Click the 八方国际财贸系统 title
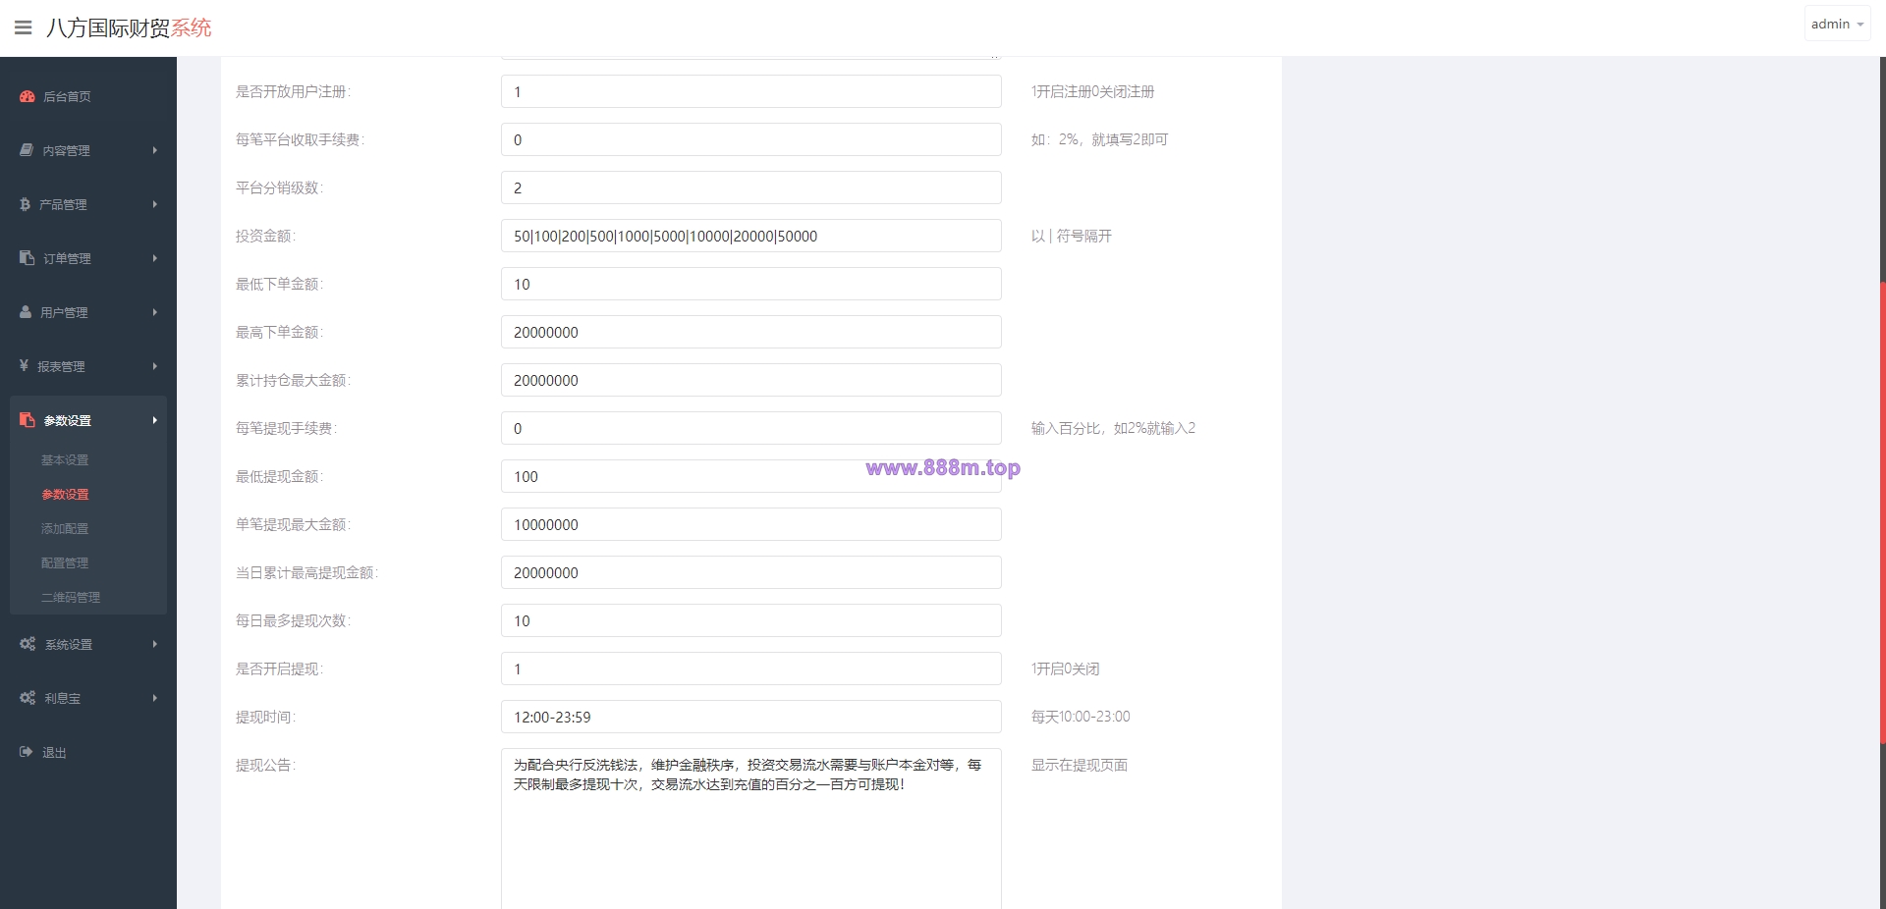This screenshot has width=1886, height=909. pyautogui.click(x=129, y=27)
